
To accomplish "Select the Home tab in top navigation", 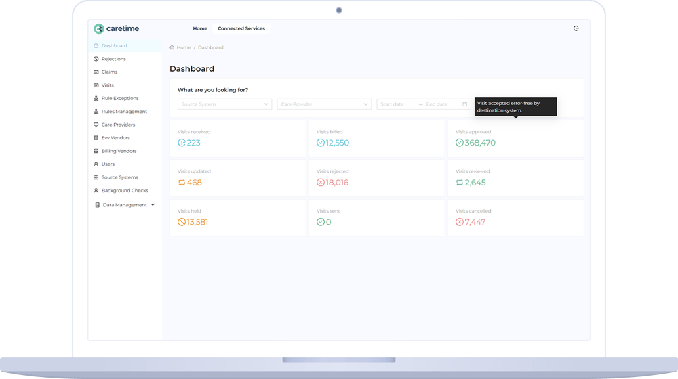I will [200, 29].
